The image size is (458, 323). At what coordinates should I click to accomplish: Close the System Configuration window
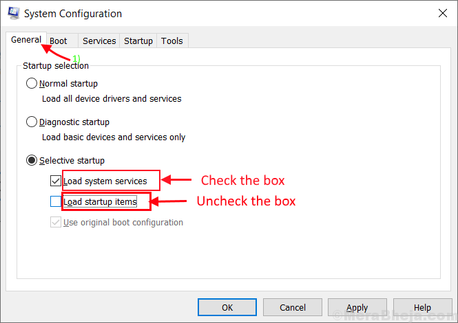pyautogui.click(x=443, y=13)
